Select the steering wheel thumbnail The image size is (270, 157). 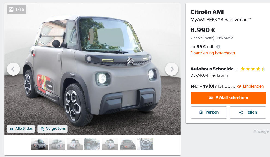tap(145, 144)
